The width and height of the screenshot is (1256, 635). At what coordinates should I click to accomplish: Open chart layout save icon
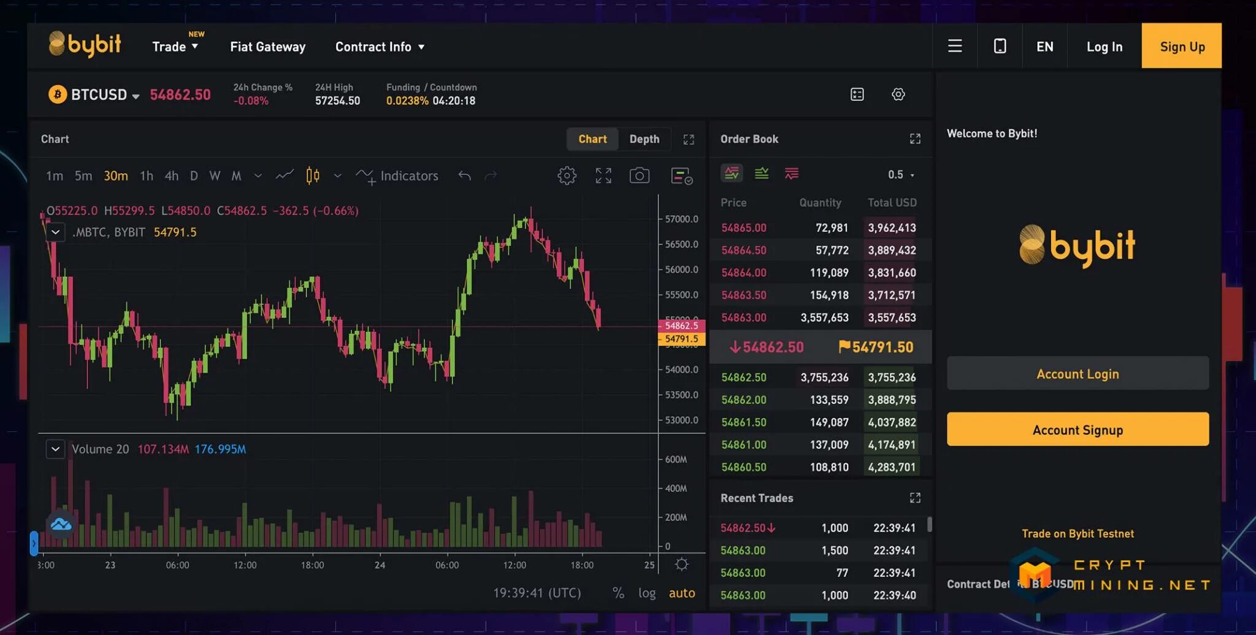coord(681,177)
